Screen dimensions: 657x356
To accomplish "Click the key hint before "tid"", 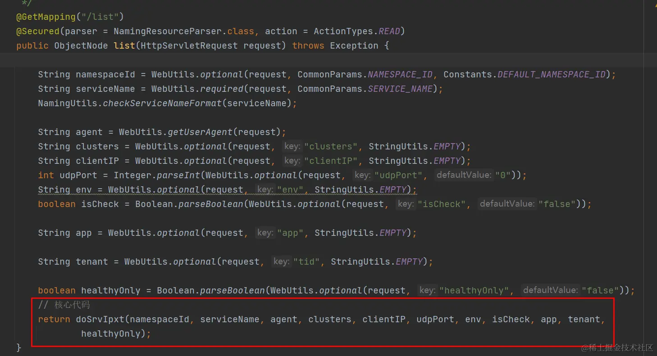I will point(281,261).
